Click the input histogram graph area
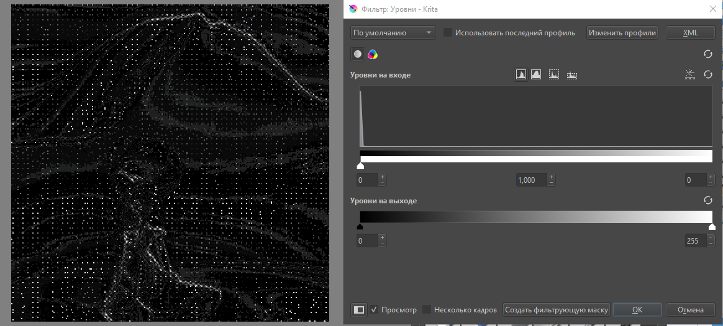The height and width of the screenshot is (326, 723). (x=536, y=117)
